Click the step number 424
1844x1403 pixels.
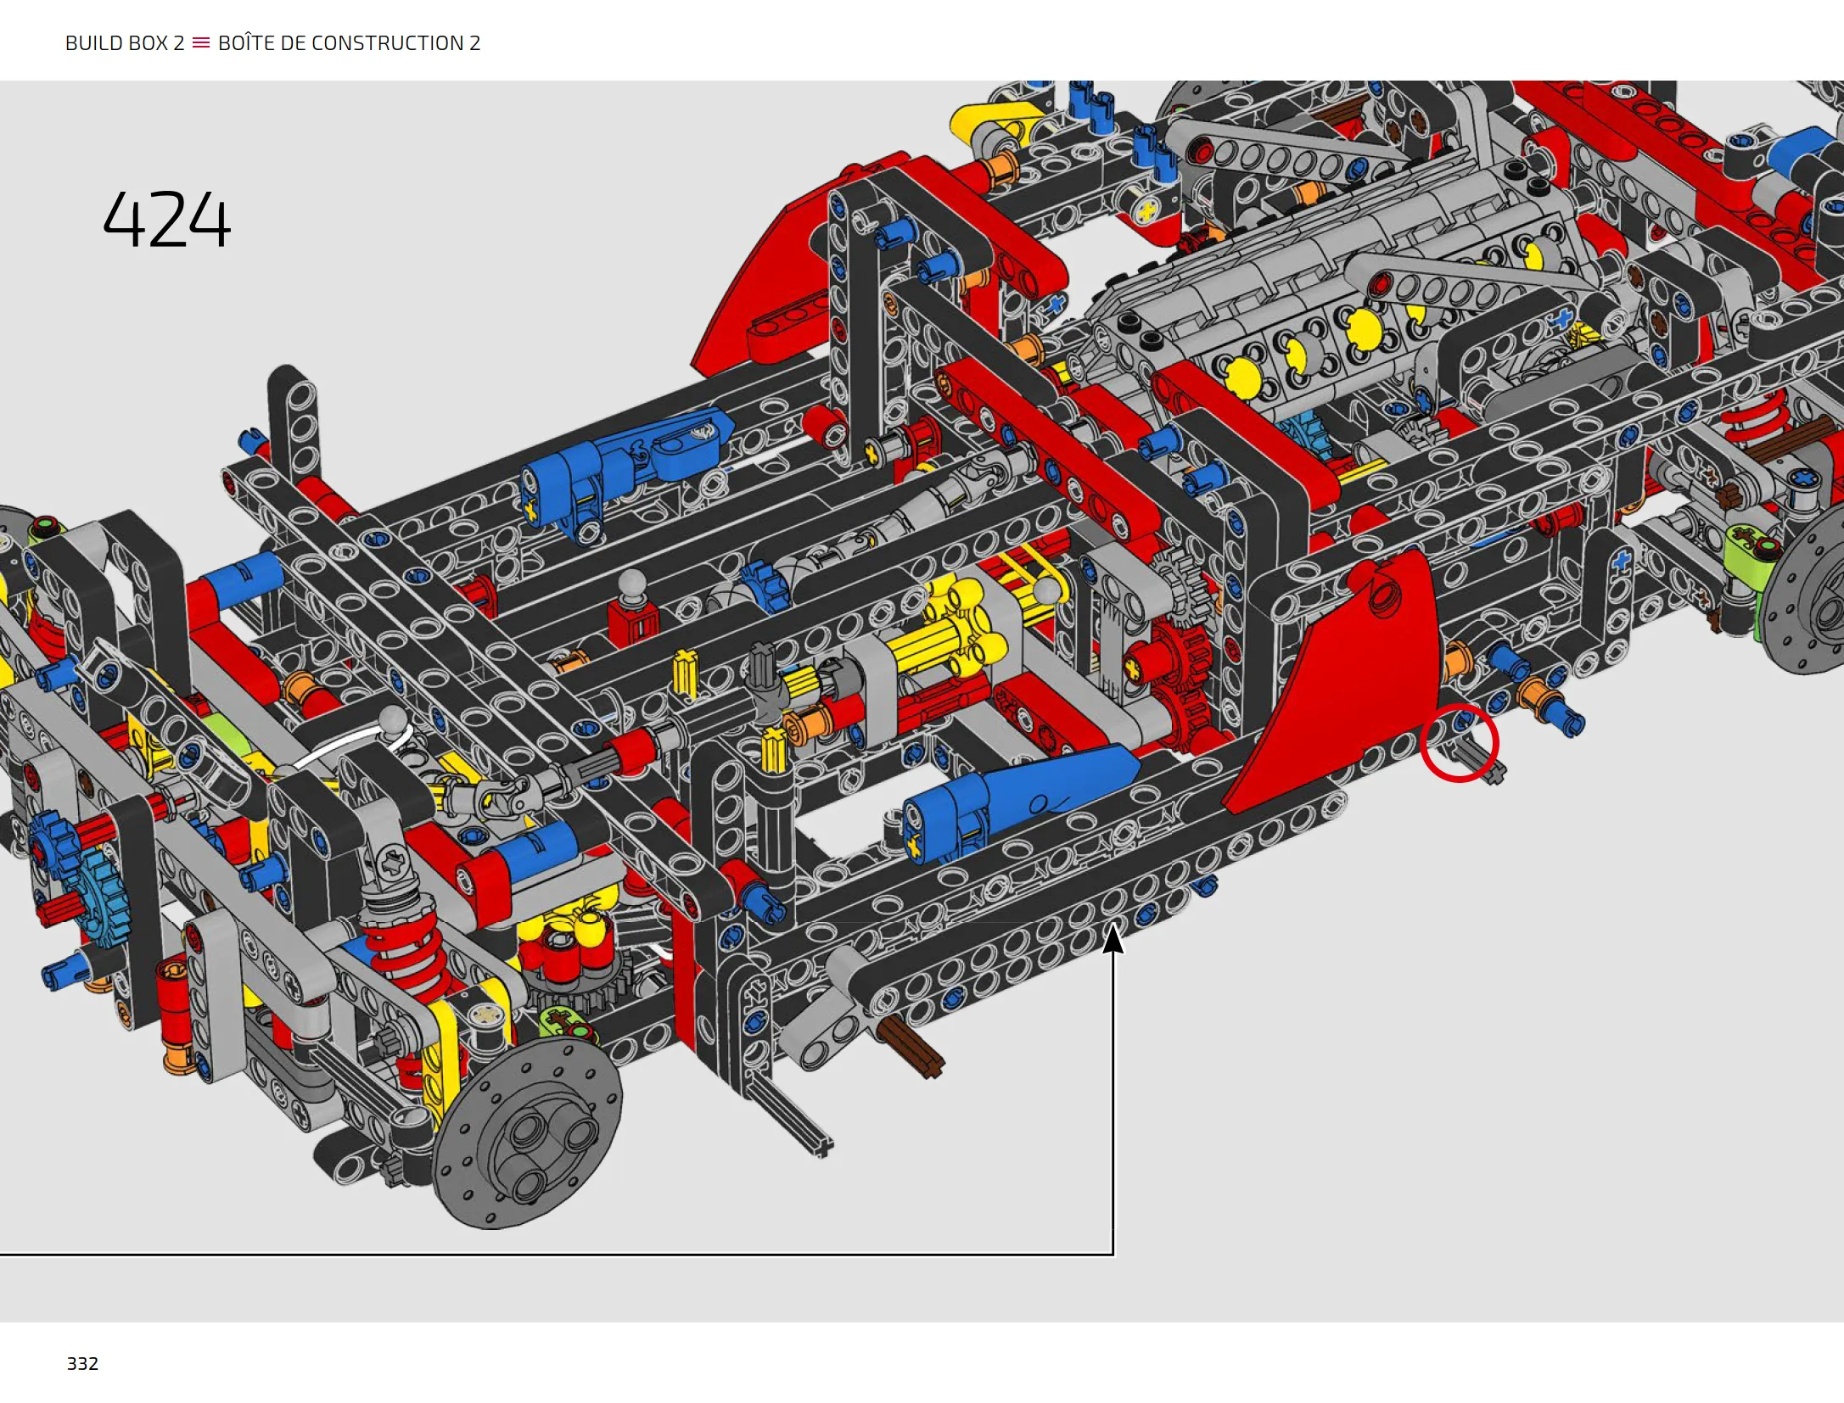[x=166, y=220]
